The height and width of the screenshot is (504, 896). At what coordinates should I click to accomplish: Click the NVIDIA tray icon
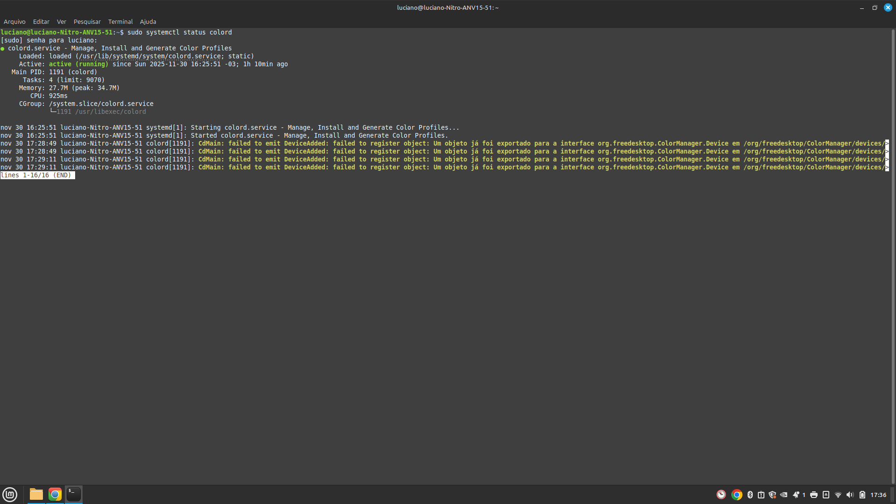coord(784,495)
